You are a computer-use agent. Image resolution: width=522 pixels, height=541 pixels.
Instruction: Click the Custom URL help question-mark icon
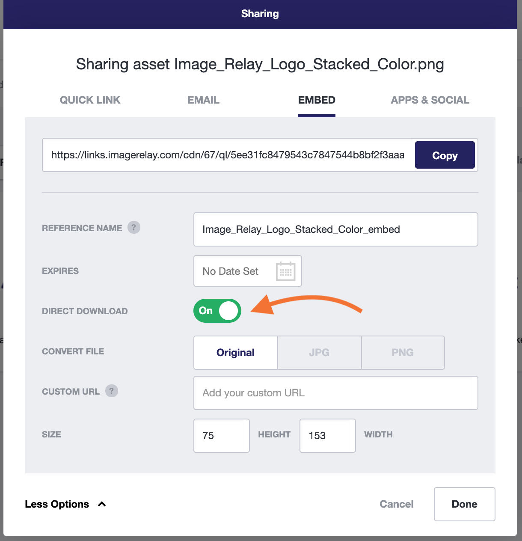point(112,391)
